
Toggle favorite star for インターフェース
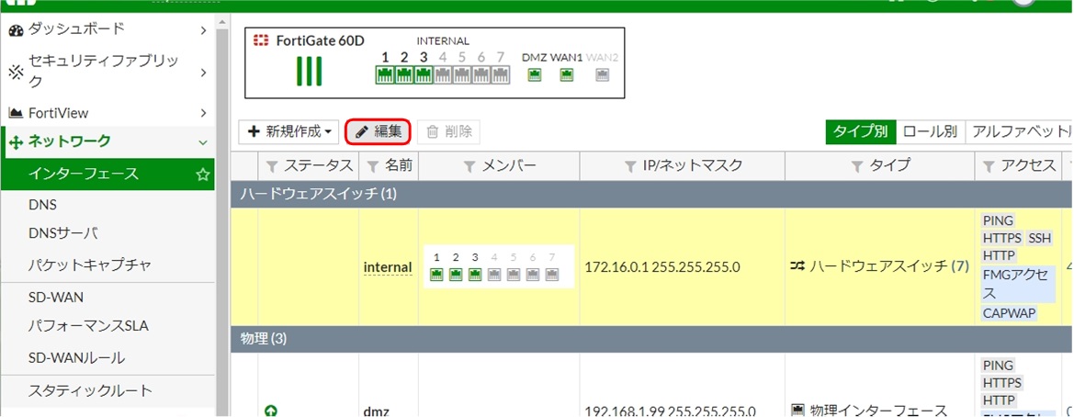pyautogui.click(x=203, y=175)
